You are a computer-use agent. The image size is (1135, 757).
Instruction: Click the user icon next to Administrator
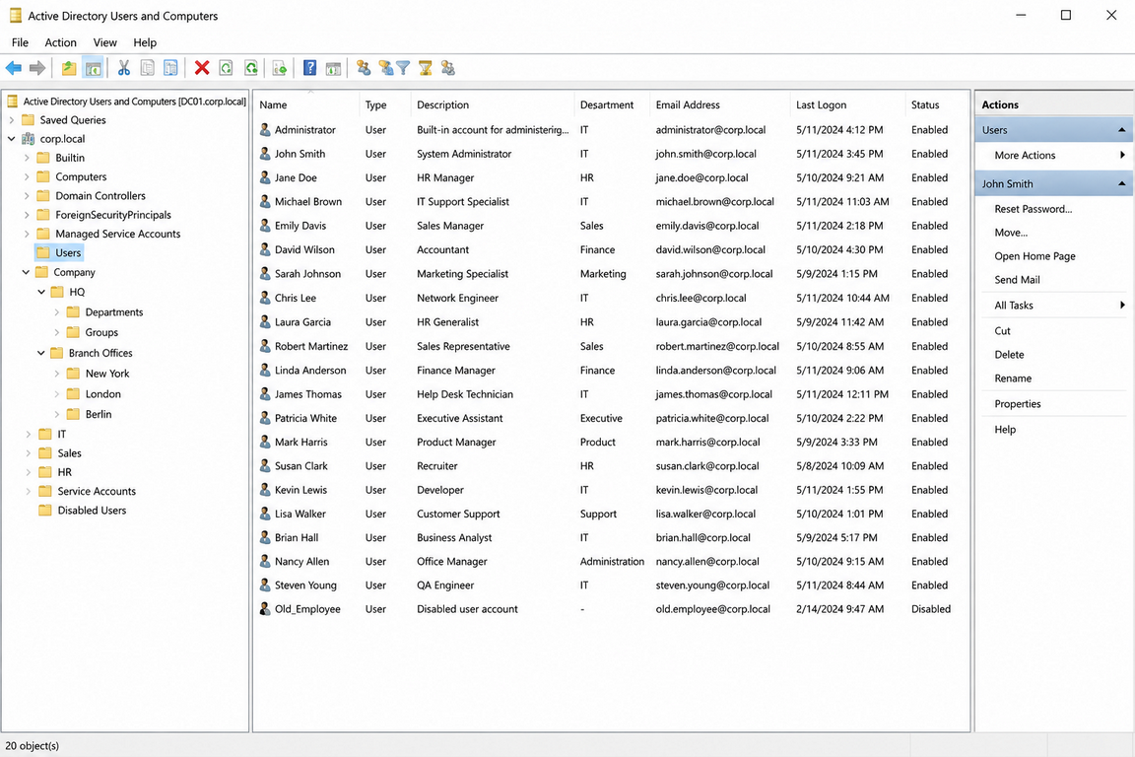pos(265,130)
